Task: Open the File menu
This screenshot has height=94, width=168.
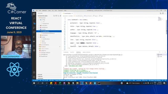Action: pyautogui.click(x=37, y=10)
